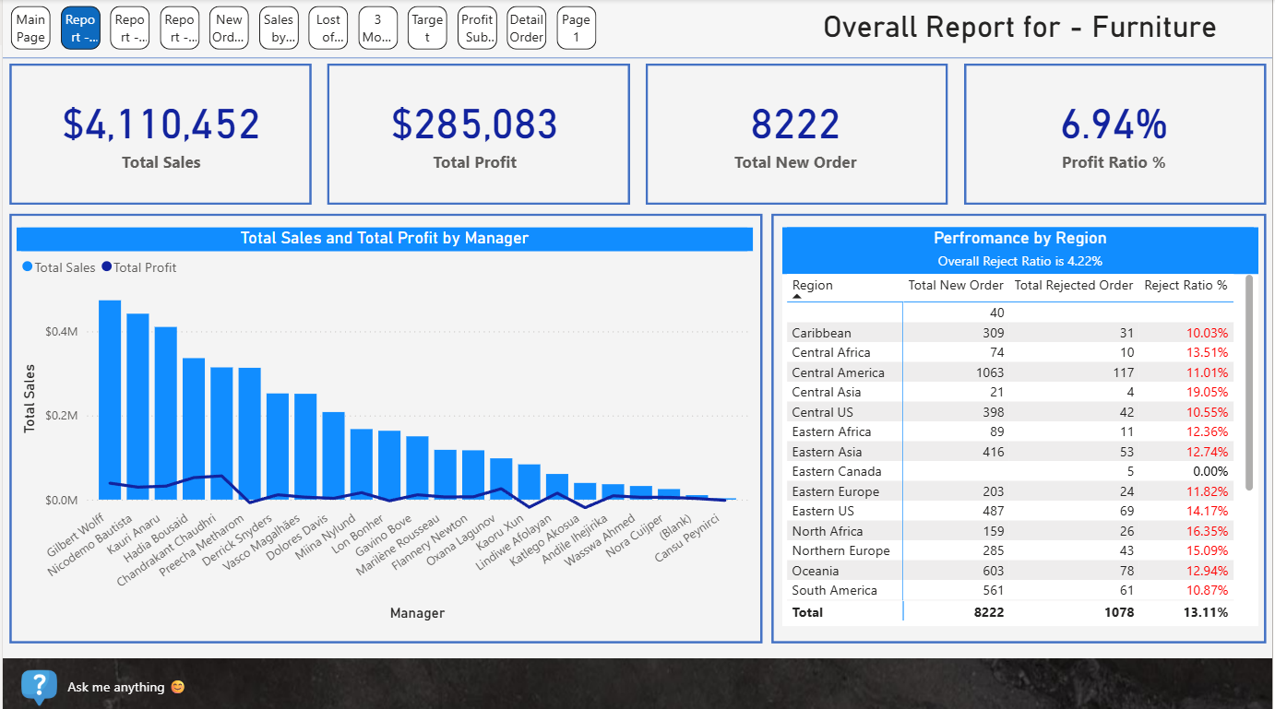Sort by the Total New Order column header
This screenshot has height=709, width=1275.
[955, 285]
